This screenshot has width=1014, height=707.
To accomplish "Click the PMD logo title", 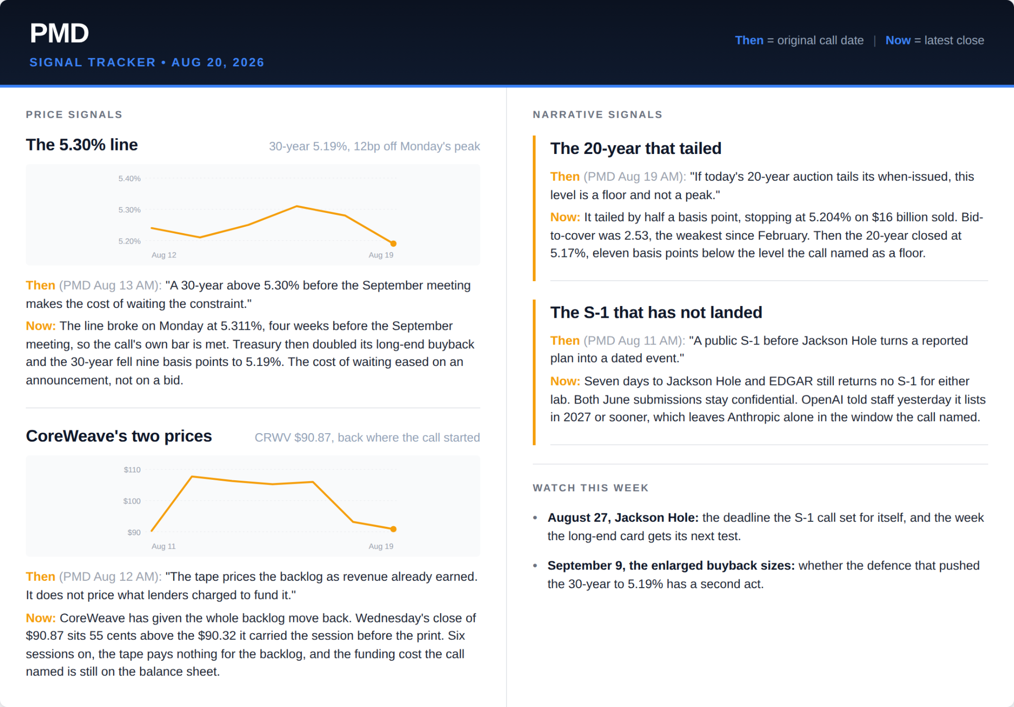I will tap(59, 33).
